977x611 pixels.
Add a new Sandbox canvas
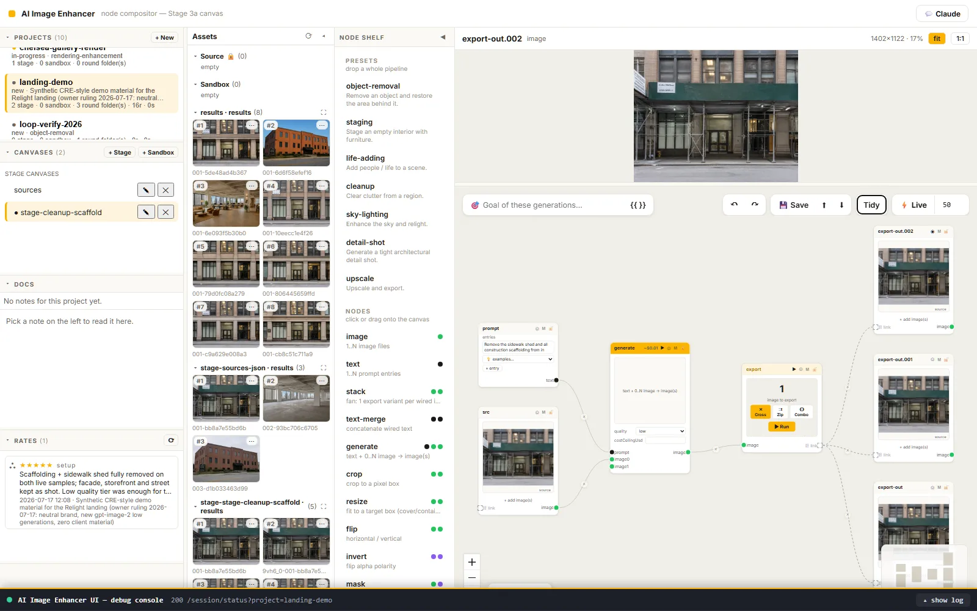point(158,152)
